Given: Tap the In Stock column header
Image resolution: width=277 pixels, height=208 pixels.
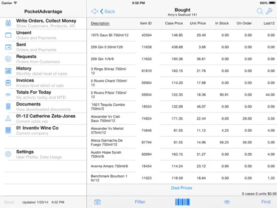Looking at the screenshot, I should (222, 23).
